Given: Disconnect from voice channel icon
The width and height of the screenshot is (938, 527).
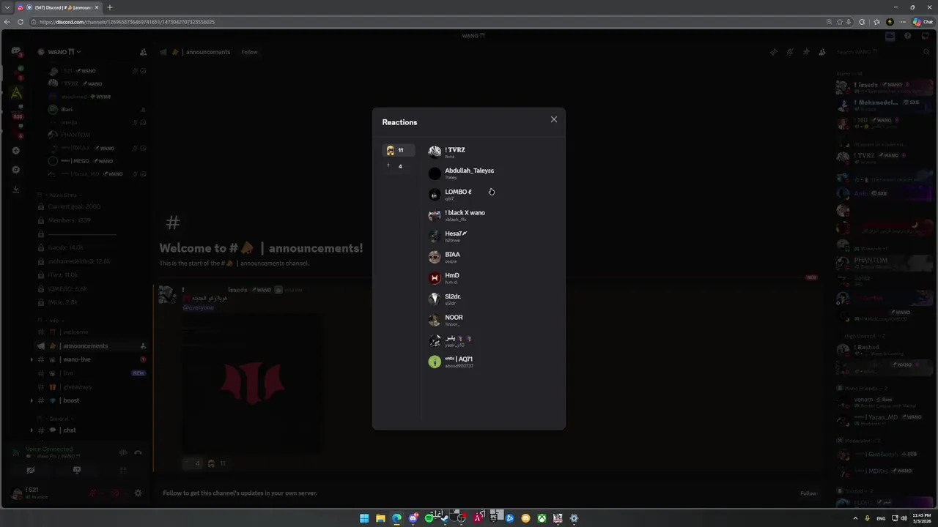Looking at the screenshot, I should click(x=139, y=452).
